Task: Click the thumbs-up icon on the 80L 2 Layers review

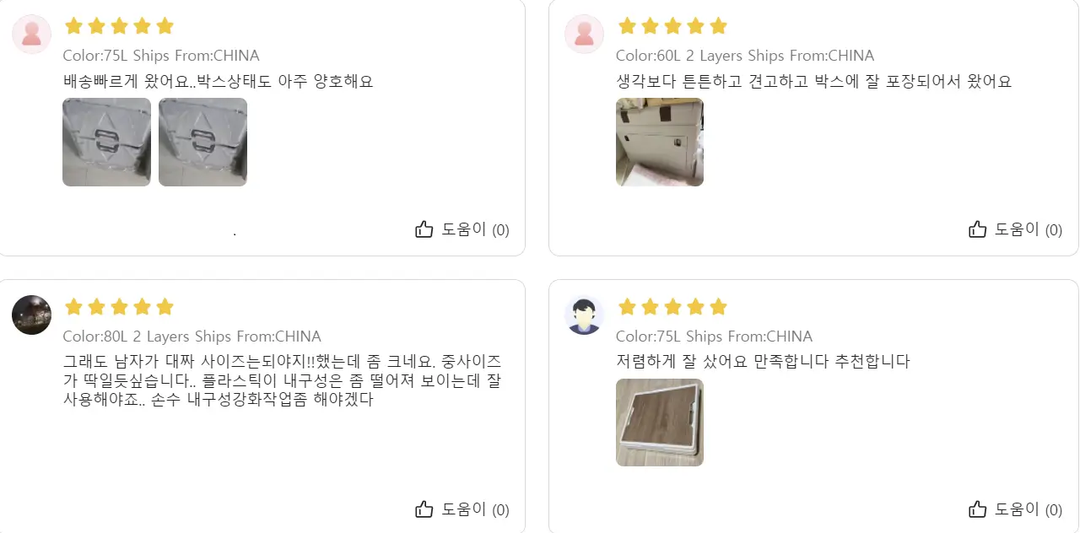Action: [x=424, y=509]
